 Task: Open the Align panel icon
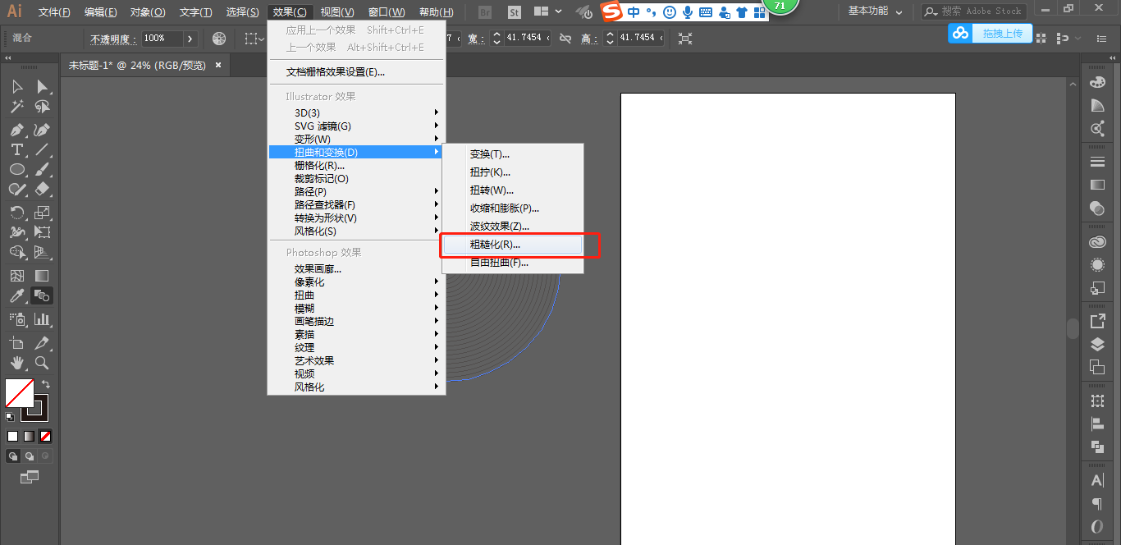click(1097, 424)
